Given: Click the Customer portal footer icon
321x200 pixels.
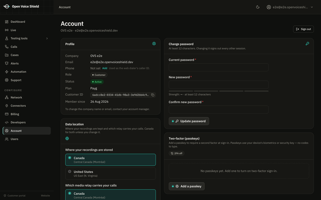Looking at the screenshot, I should (x=5, y=195).
